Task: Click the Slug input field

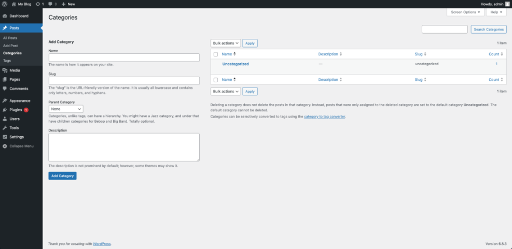Action: [124, 81]
